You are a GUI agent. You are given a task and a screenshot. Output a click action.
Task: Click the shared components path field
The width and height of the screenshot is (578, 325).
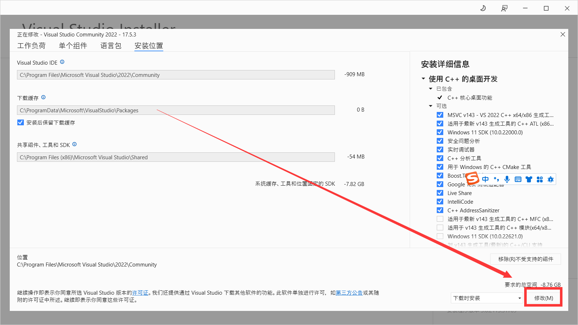(176, 157)
